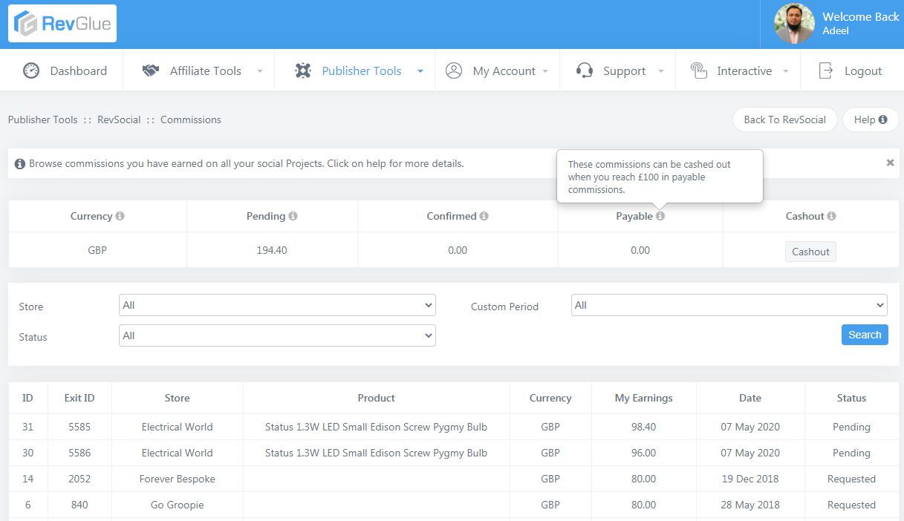Image resolution: width=904 pixels, height=521 pixels.
Task: Expand the Affiliate Tools menu
Action: click(205, 71)
